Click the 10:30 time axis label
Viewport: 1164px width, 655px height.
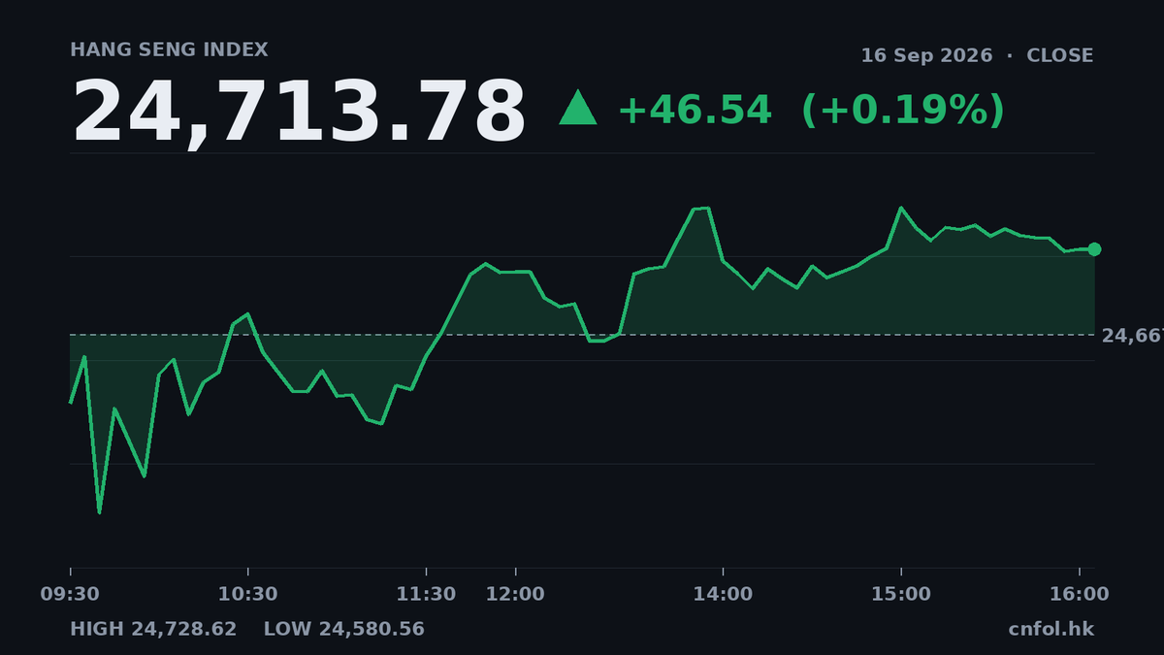248,594
